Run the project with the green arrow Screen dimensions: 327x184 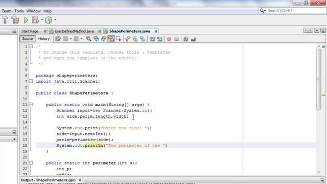26,20
